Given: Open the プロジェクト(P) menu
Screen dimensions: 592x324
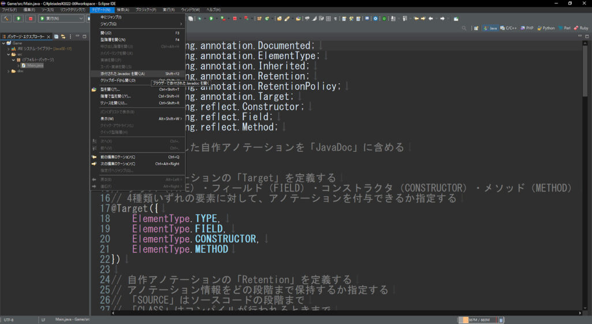Looking at the screenshot, I should click(146, 9).
